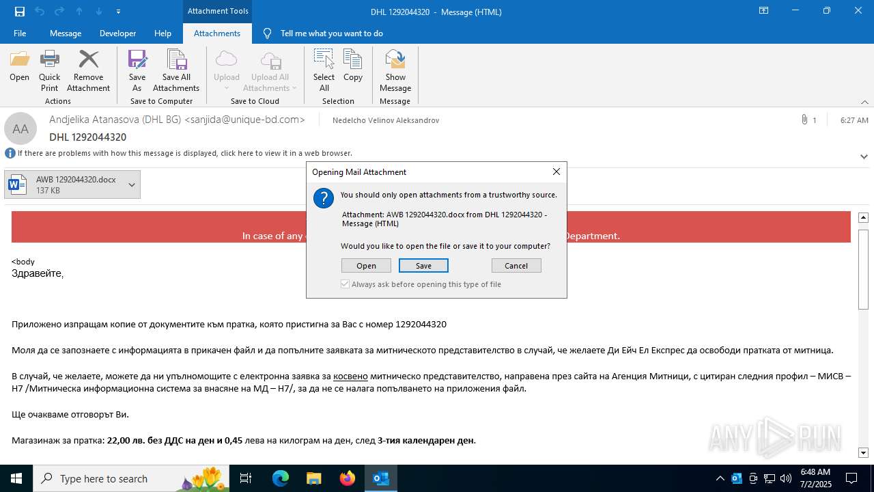Click the sender avatar AA
The height and width of the screenshot is (492, 874).
[x=20, y=128]
